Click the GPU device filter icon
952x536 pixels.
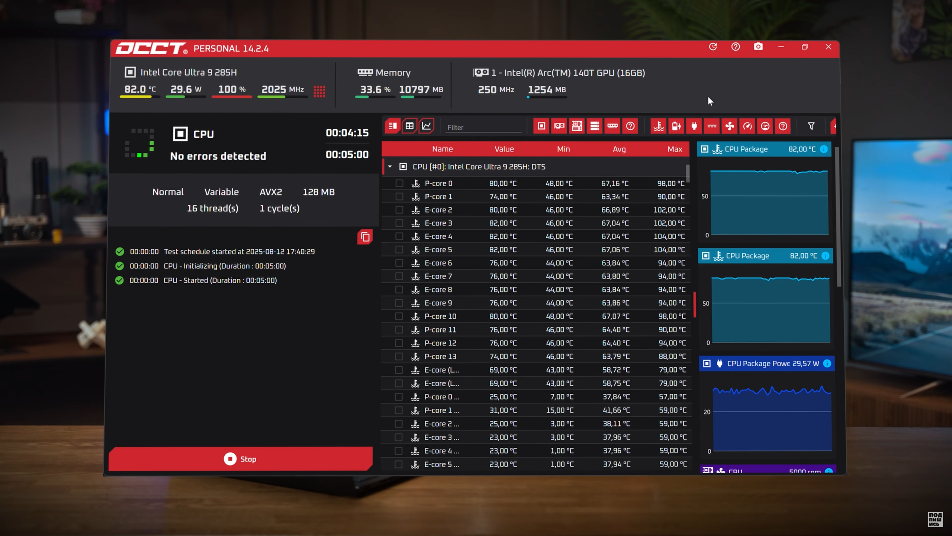pos(559,126)
